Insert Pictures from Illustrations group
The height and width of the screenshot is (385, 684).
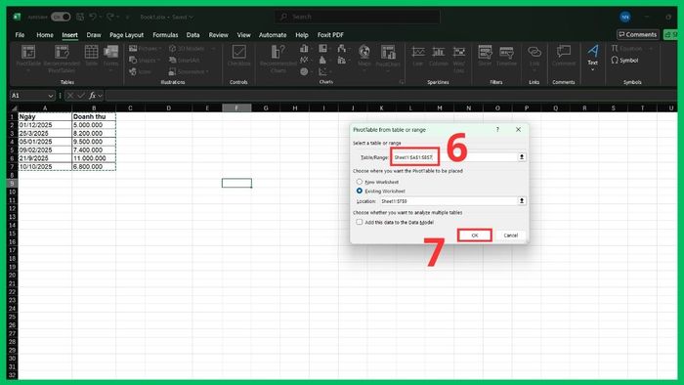tap(145, 49)
